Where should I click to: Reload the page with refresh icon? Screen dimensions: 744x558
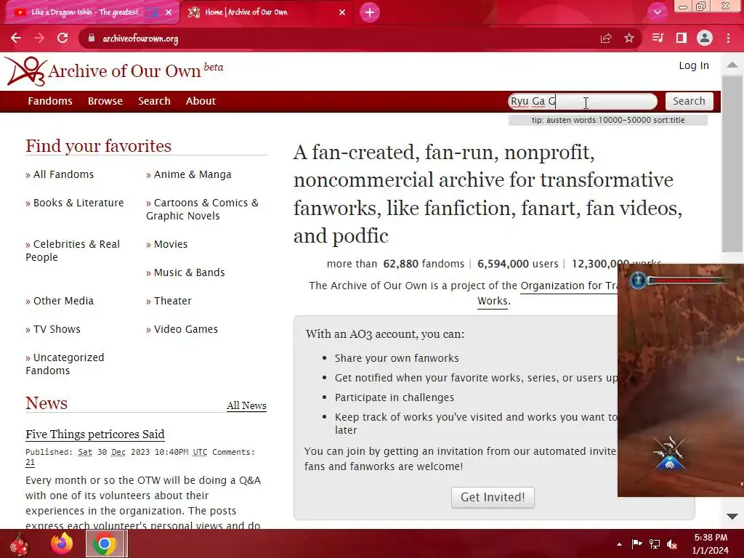click(x=62, y=38)
